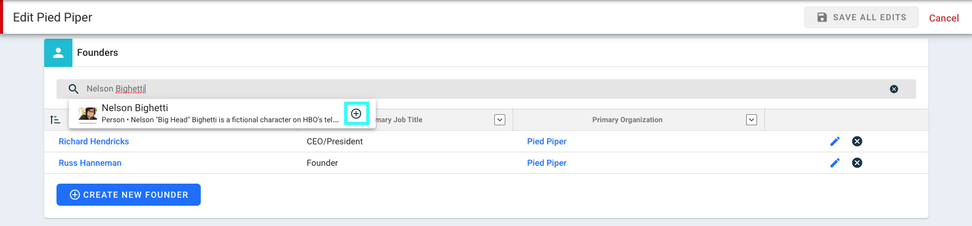The width and height of the screenshot is (972, 226).
Task: Click the Founders person icon
Action: pos(58,53)
